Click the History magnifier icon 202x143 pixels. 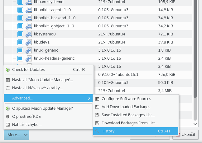[97, 131]
